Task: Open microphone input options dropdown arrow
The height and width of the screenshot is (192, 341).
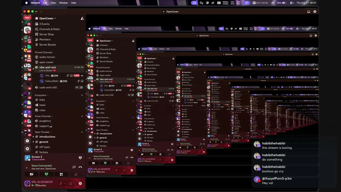Action: (65, 183)
